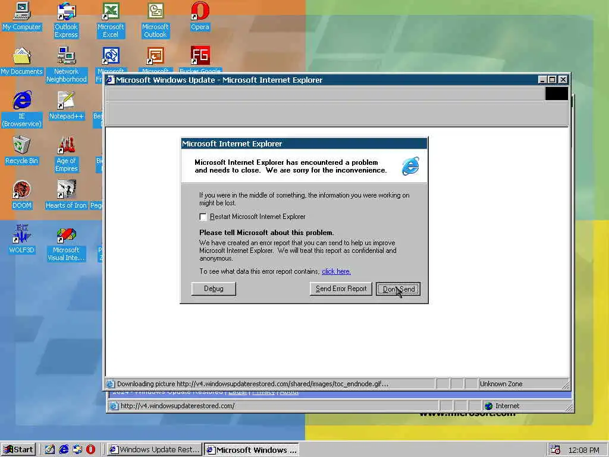Select Microsoft Windows ... taskbar button

pos(252,450)
